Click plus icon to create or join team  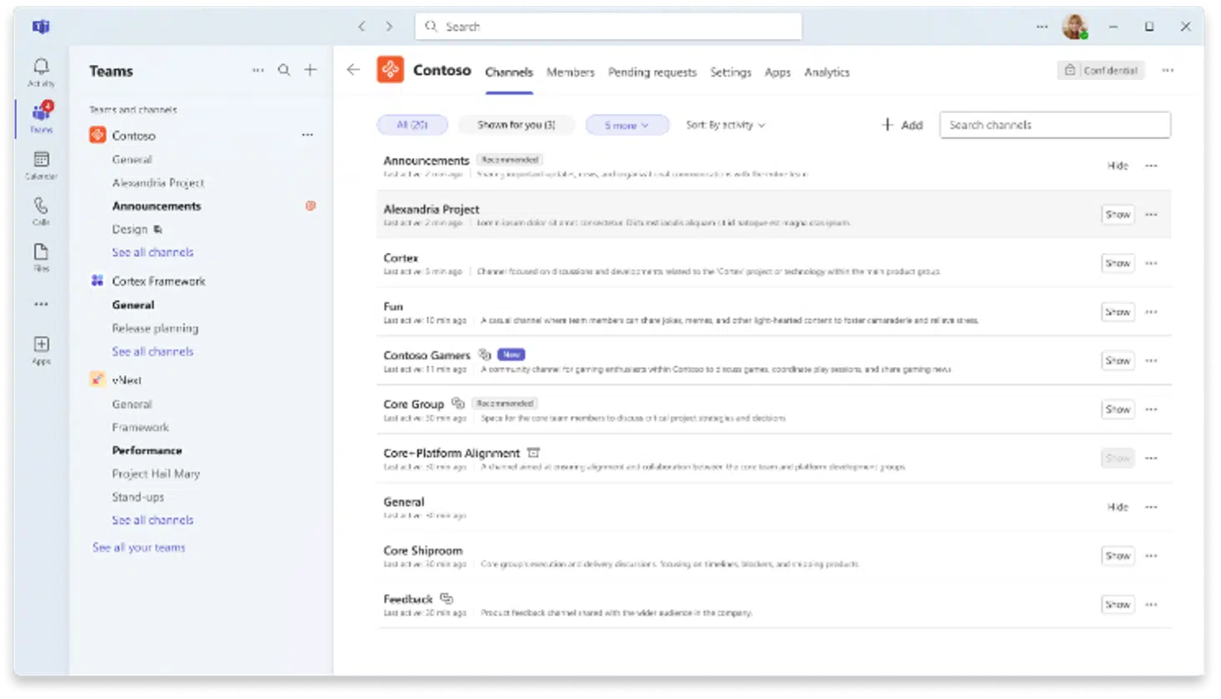310,71
